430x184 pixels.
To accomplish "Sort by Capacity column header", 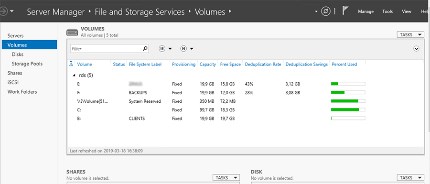I will 208,64.
